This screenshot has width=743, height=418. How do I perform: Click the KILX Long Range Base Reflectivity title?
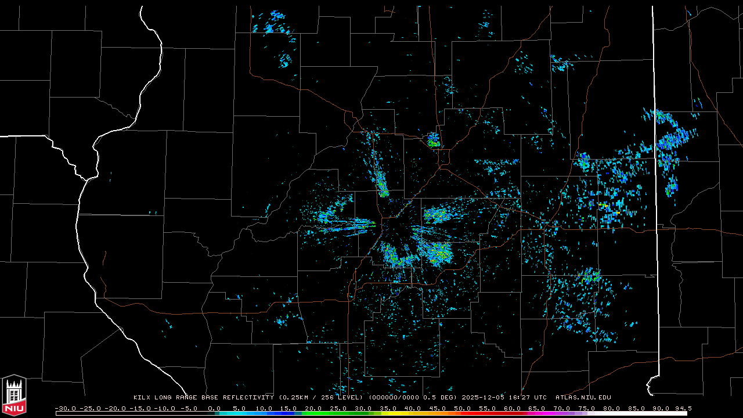point(203,398)
